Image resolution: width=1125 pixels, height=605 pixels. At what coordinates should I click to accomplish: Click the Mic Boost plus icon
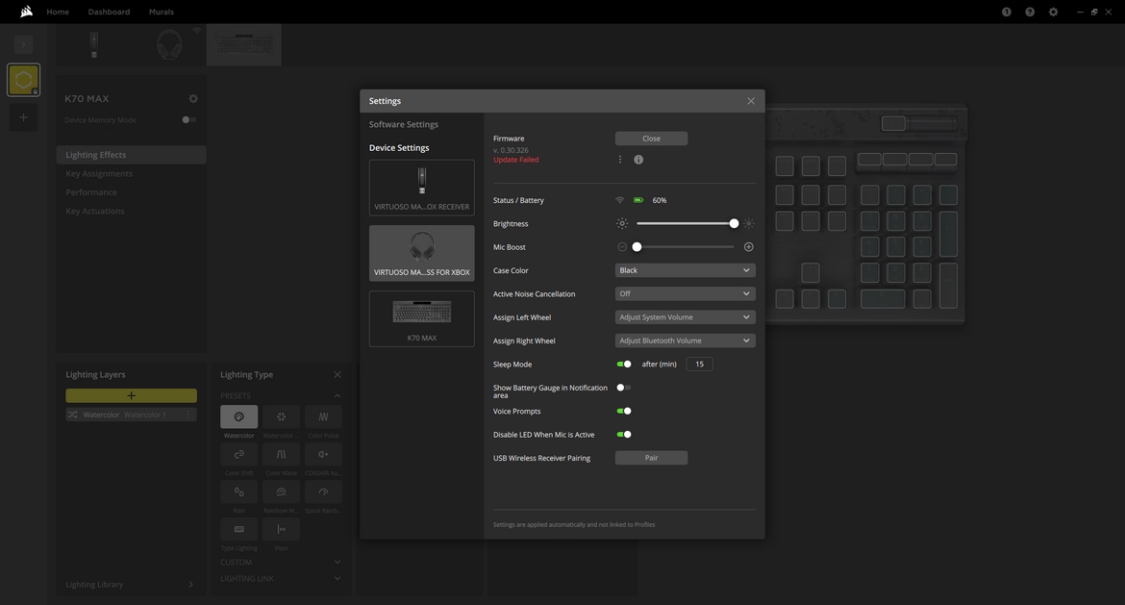pyautogui.click(x=748, y=247)
